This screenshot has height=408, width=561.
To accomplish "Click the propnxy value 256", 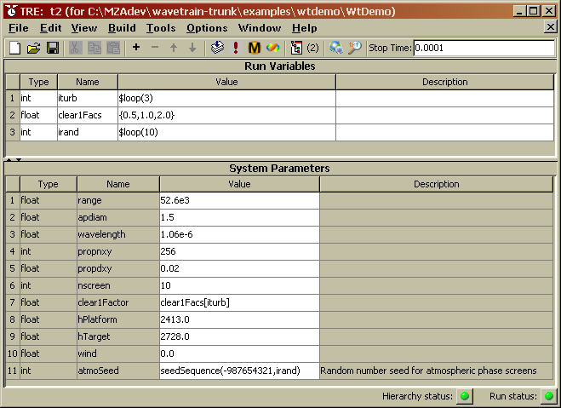I will [x=239, y=251].
